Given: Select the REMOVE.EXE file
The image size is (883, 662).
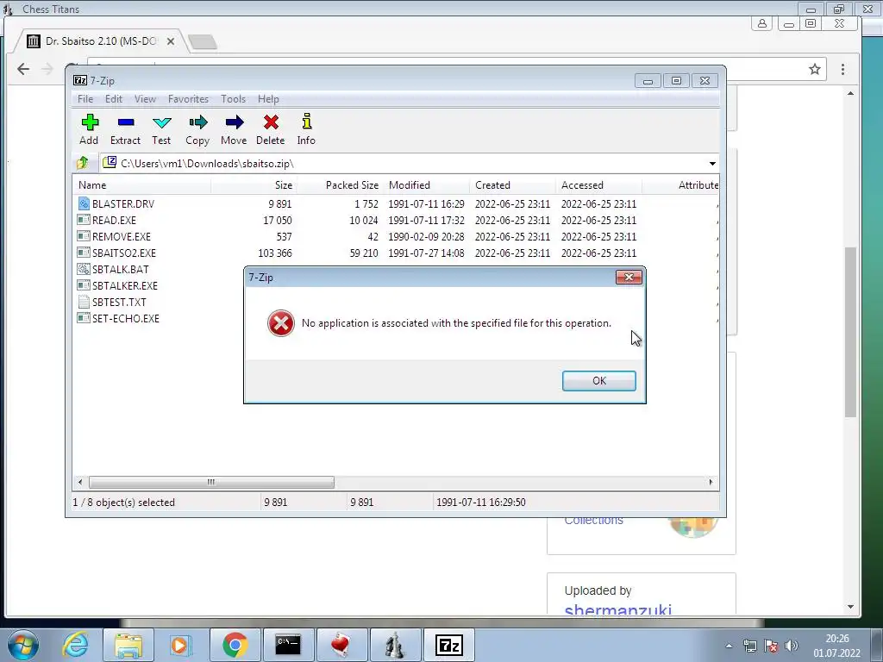Looking at the screenshot, I should click(121, 236).
